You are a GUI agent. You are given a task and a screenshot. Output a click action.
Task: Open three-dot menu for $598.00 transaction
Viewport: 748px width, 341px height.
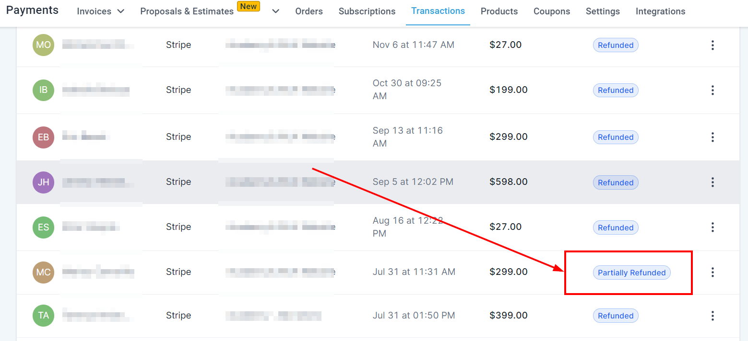click(x=712, y=182)
